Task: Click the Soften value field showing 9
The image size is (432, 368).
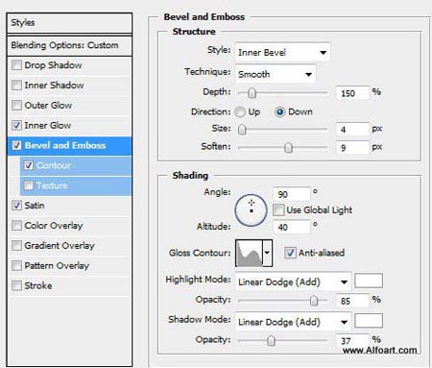Action: coord(353,147)
